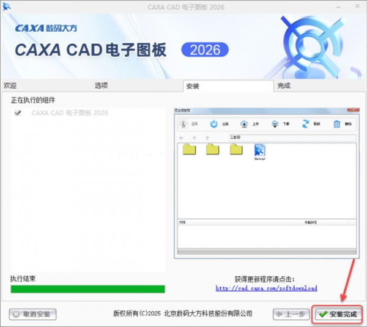Click the path field in the preview window
This screenshot has height=327, width=367.
(x=292, y=137)
